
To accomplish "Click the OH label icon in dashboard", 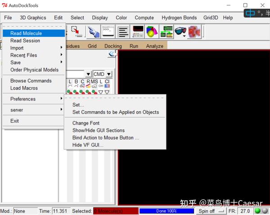I will (x=101, y=86).
